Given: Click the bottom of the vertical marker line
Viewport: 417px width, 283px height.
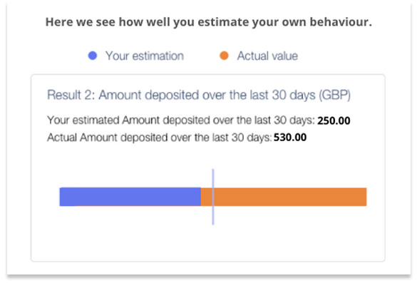Looking at the screenshot, I should pyautogui.click(x=213, y=223).
